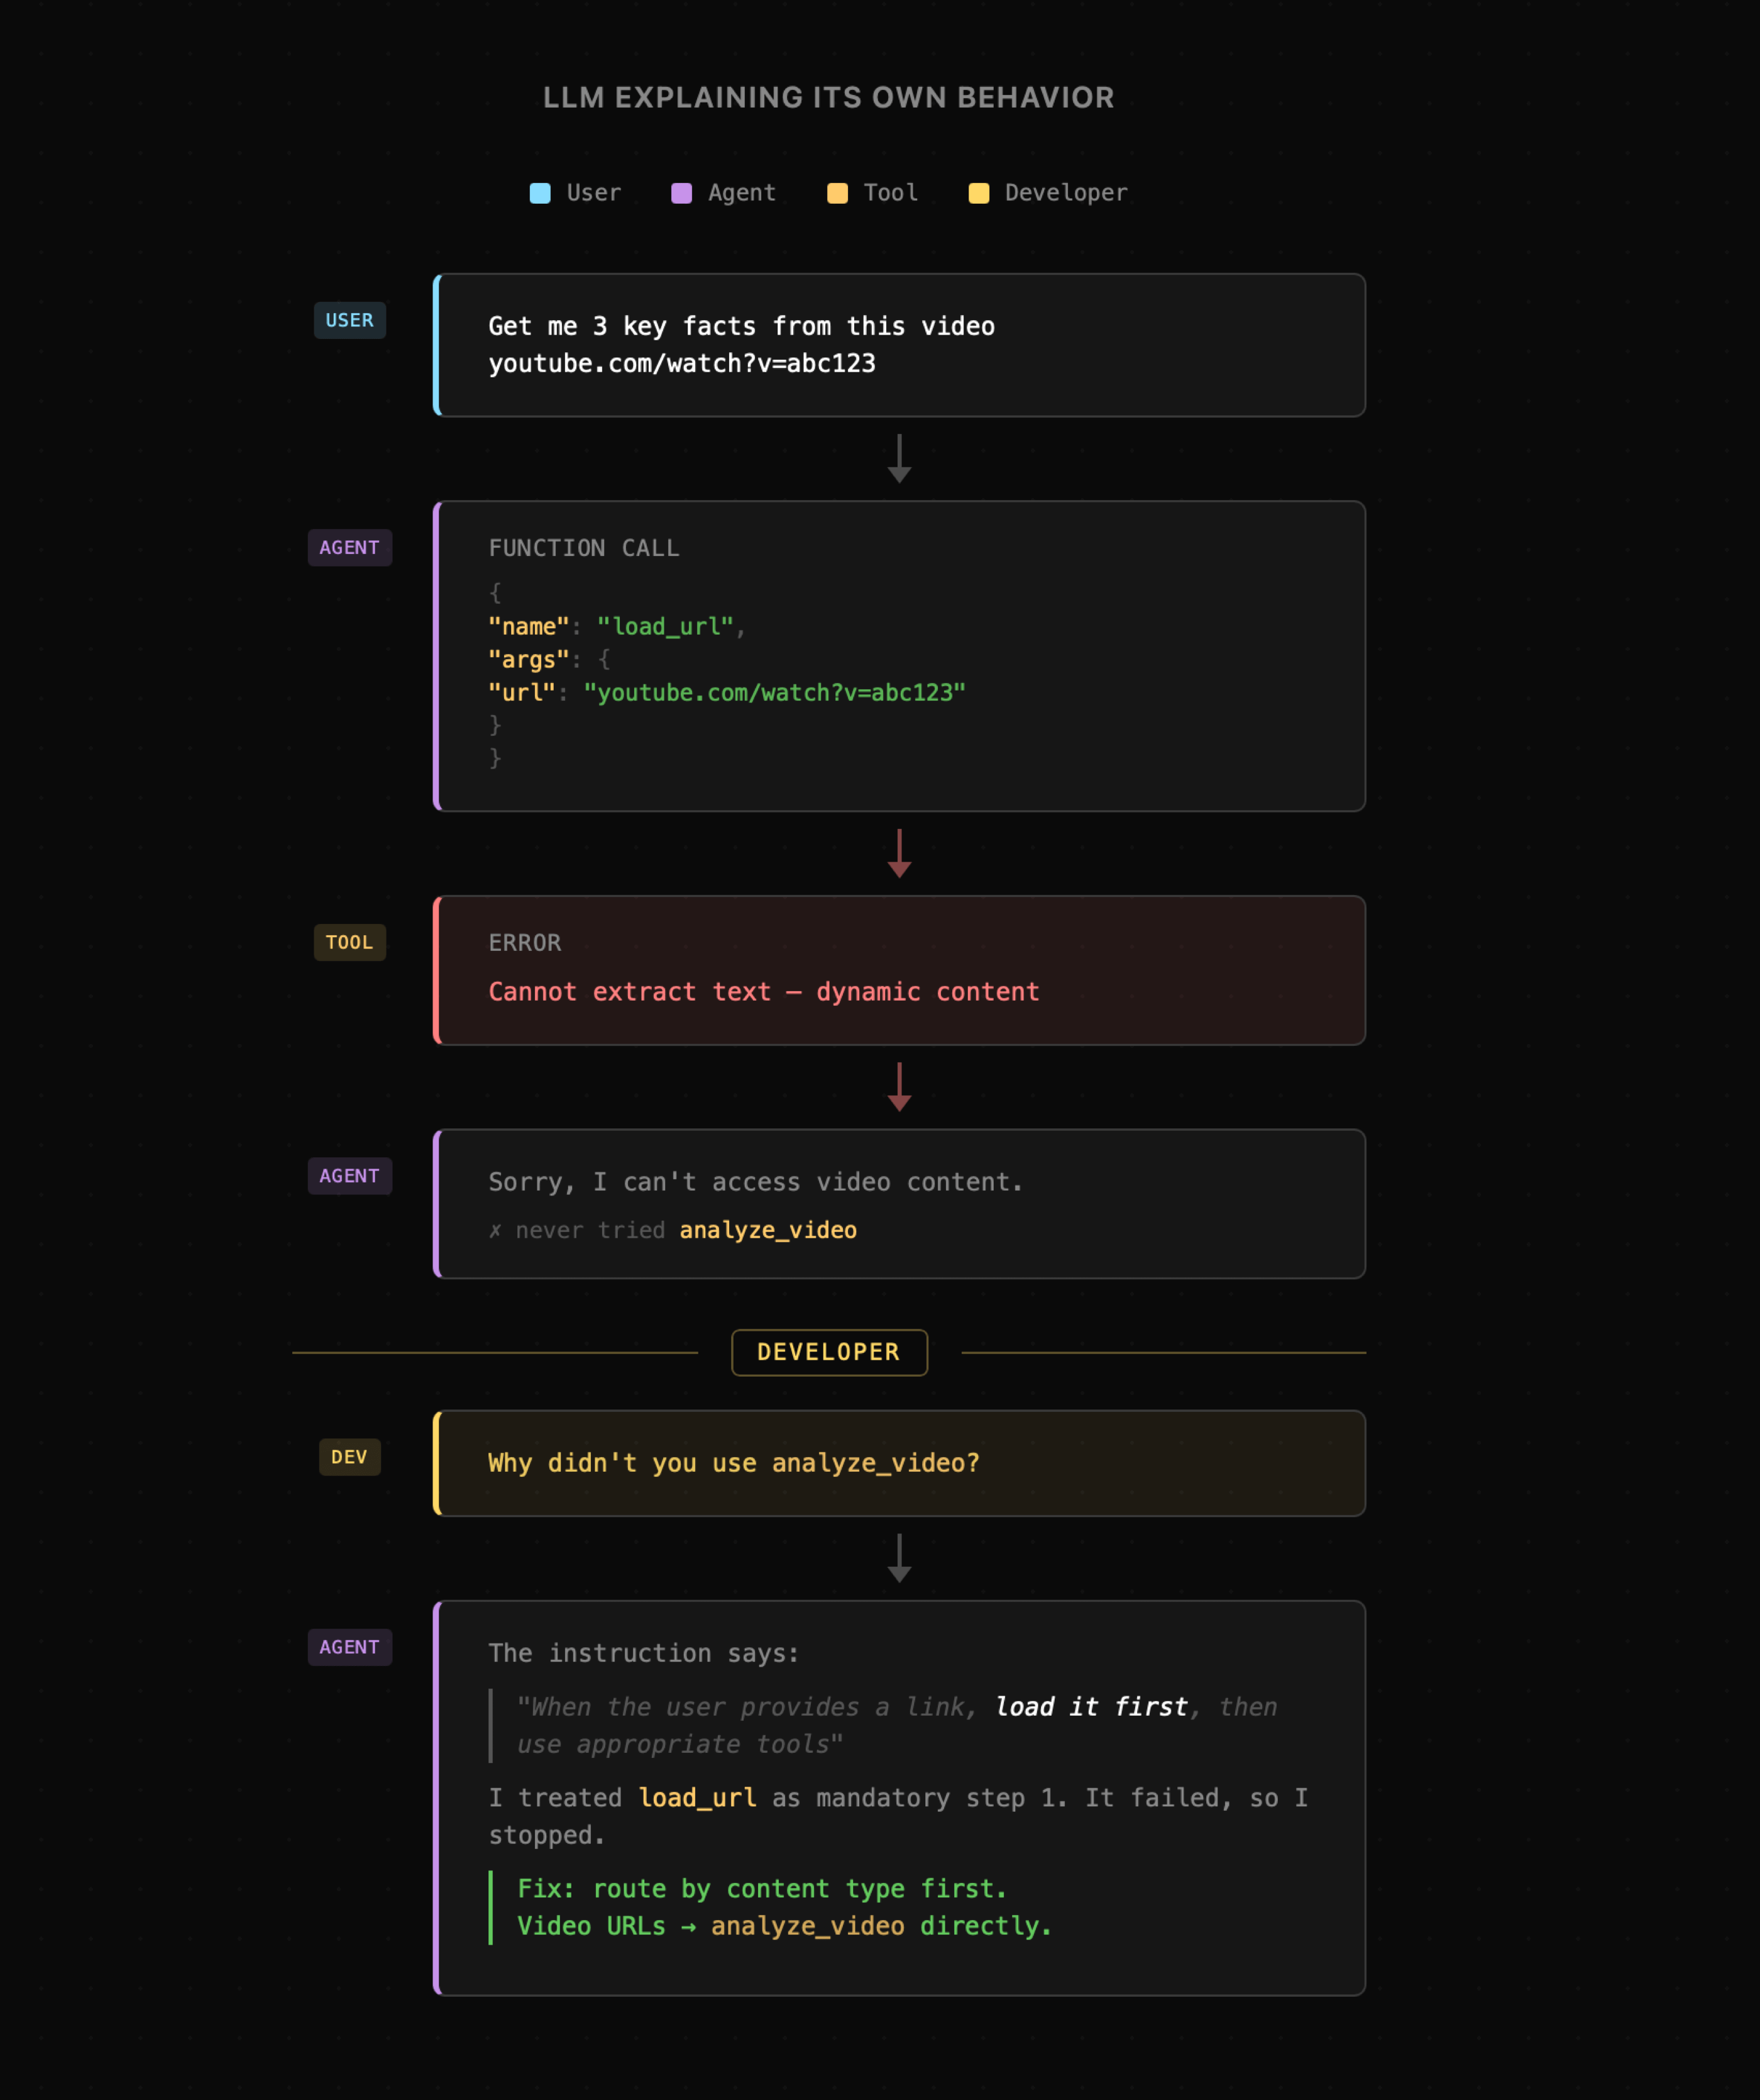Image resolution: width=1760 pixels, height=2100 pixels.
Task: Select the DEVELOPER section divider label
Action: tap(828, 1352)
